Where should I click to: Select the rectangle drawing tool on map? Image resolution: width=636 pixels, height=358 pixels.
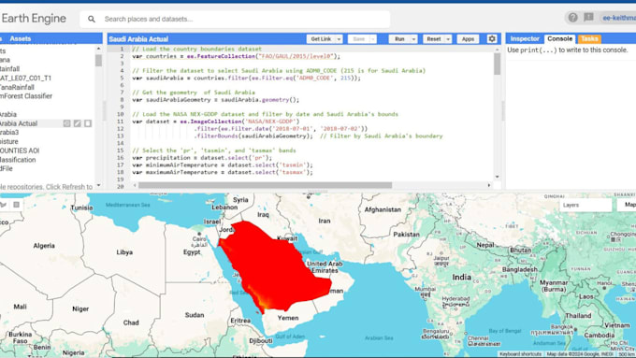16,205
